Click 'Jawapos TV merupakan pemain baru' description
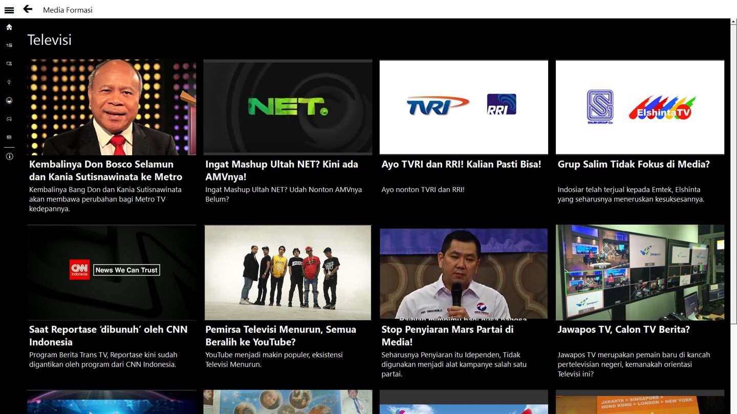737x414 pixels. 634,364
